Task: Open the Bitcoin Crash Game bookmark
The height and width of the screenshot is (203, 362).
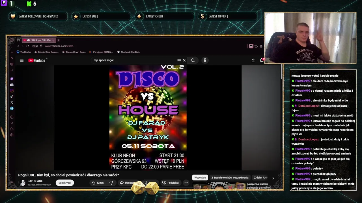Action: (74, 52)
